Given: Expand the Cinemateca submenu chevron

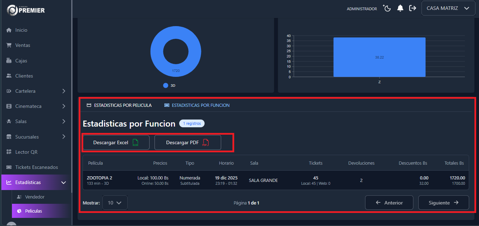Looking at the screenshot, I should pyautogui.click(x=64, y=106).
